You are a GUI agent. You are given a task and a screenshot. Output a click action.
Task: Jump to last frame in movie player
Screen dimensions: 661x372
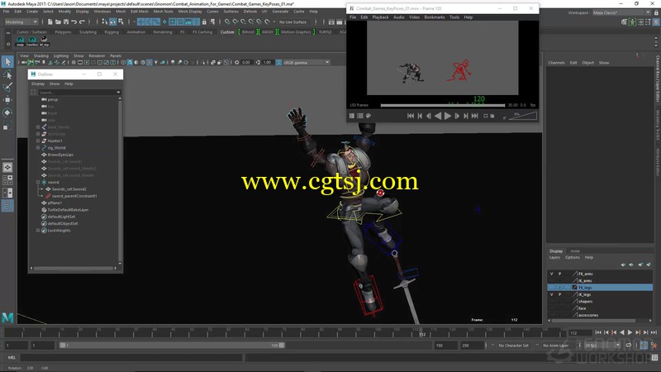[475, 116]
